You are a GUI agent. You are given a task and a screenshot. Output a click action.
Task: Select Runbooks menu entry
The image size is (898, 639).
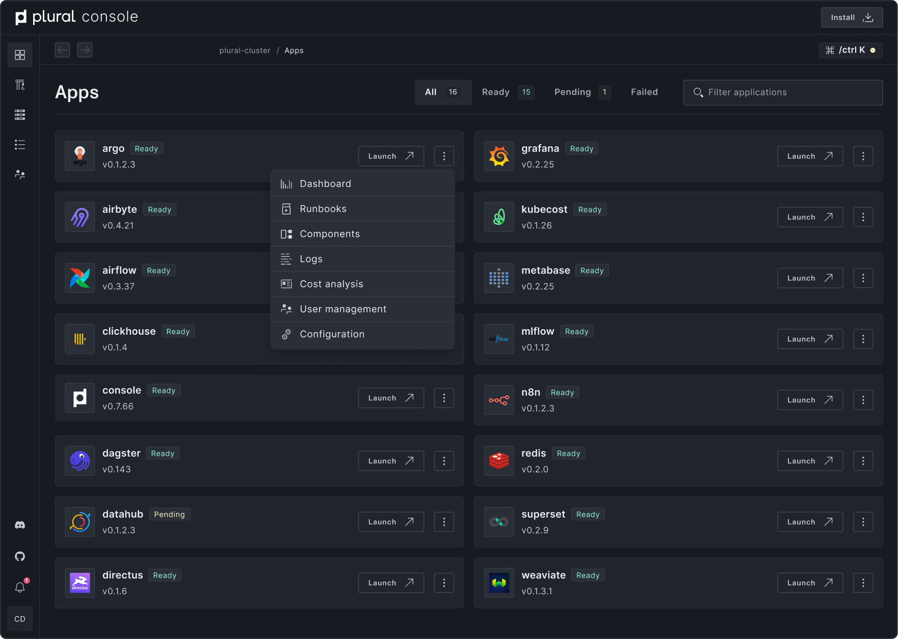362,209
